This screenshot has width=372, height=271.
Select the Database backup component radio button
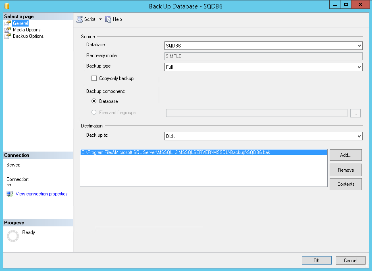click(94, 101)
